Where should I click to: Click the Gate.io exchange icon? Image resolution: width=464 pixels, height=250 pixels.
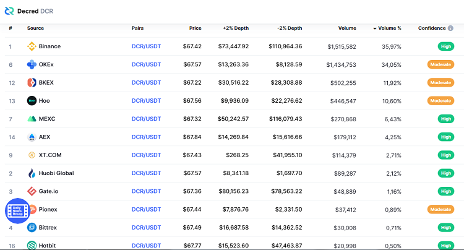pyautogui.click(x=32, y=191)
